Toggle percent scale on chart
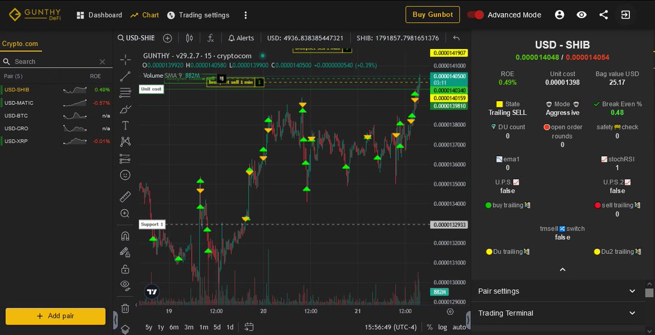The height and width of the screenshot is (335, 655). (430, 327)
